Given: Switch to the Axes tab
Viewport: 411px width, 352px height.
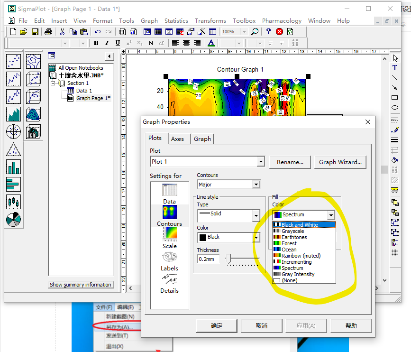Looking at the screenshot, I should (177, 139).
